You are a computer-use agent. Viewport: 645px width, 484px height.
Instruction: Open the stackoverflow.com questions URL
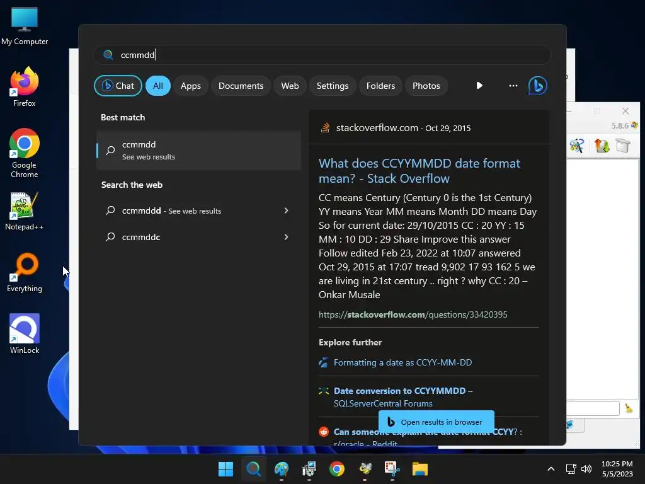[413, 314]
